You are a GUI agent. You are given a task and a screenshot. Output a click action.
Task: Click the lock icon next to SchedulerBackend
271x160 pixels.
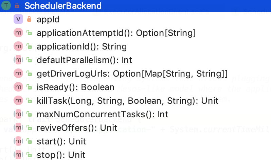coord(17,5)
